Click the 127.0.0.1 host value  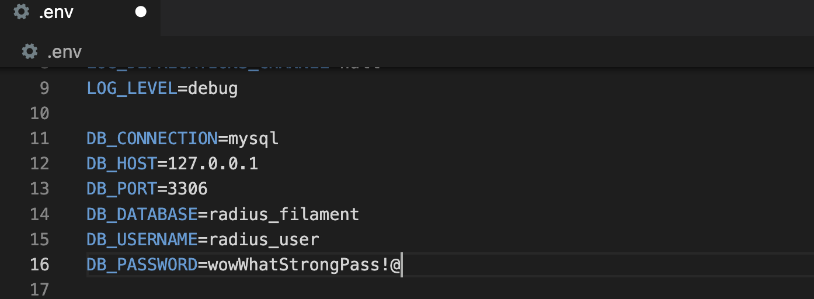213,164
